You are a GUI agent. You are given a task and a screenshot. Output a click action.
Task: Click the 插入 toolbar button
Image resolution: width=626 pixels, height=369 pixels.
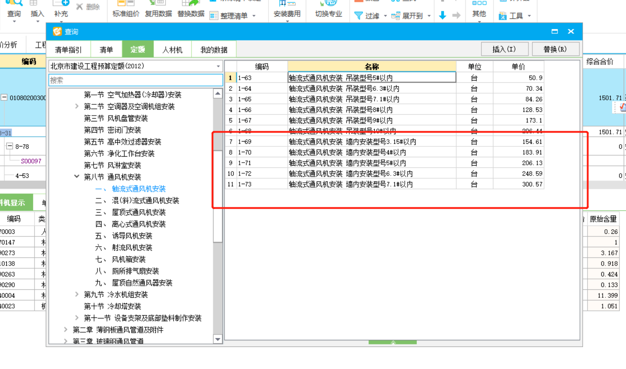pos(37,10)
